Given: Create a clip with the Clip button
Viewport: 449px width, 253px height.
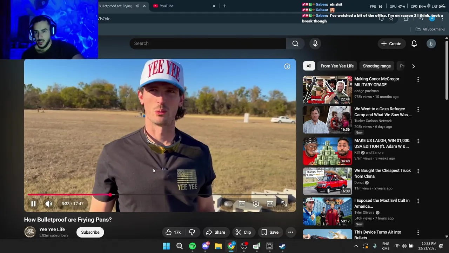Looking at the screenshot, I should (243, 232).
